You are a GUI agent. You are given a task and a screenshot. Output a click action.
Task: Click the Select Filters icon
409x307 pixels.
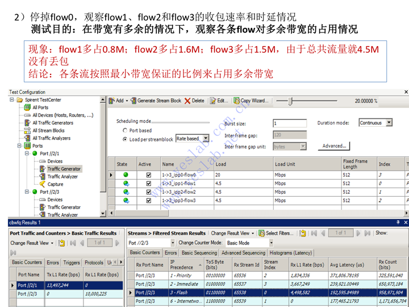coord(276,233)
